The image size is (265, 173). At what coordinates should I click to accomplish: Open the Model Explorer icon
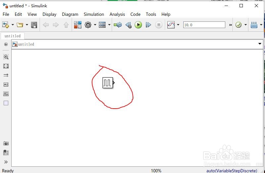pos(102,25)
